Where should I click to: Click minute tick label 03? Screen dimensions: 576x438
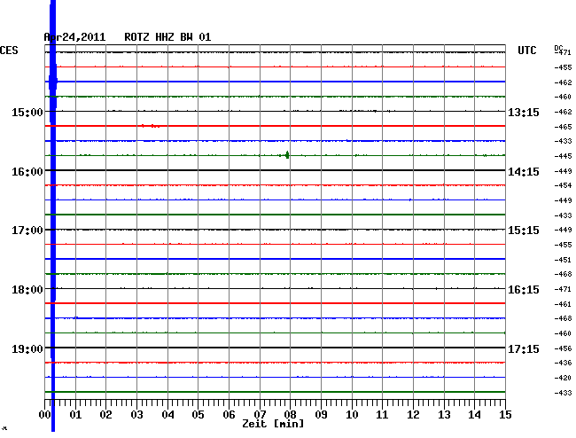point(136,415)
